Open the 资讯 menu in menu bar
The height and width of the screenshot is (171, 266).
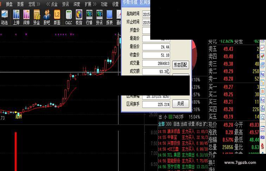click(65, 4)
